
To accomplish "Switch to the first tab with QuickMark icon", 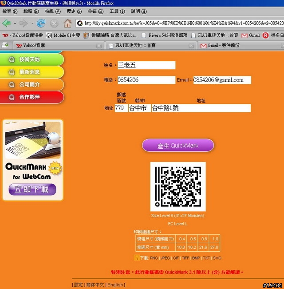I will tap(5, 45).
